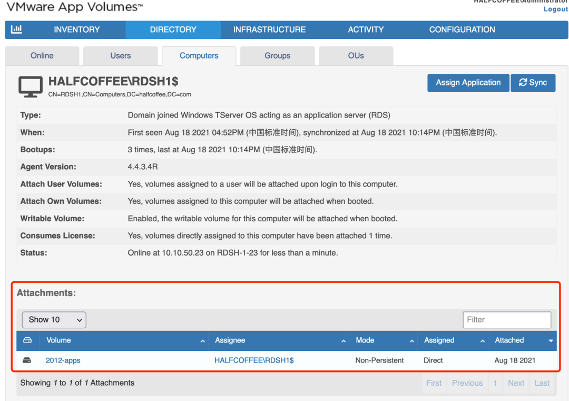Screen dimensions: 569x401
Task: Open the INVENTORY menu
Action: click(x=76, y=30)
